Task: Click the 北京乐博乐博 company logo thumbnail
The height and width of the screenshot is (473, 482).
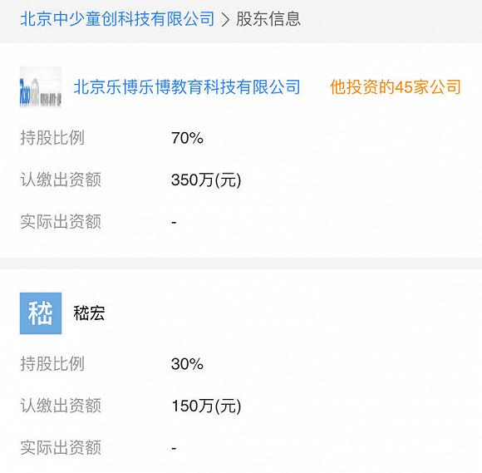Action: coord(41,87)
